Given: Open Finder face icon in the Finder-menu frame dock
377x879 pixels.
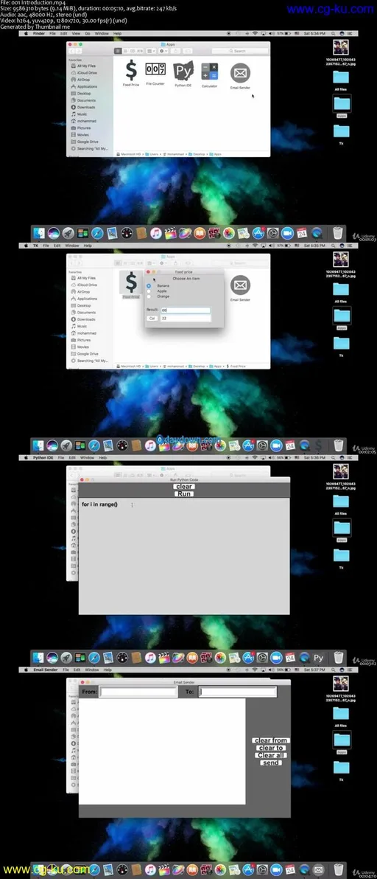Looking at the screenshot, I should click(39, 233).
